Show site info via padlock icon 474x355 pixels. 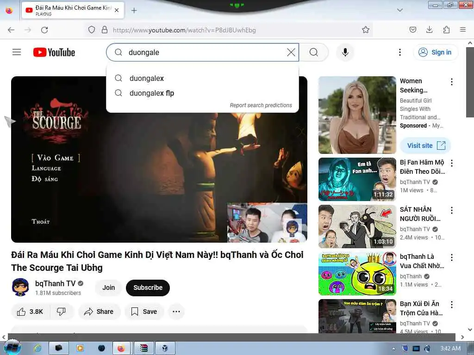(x=105, y=30)
